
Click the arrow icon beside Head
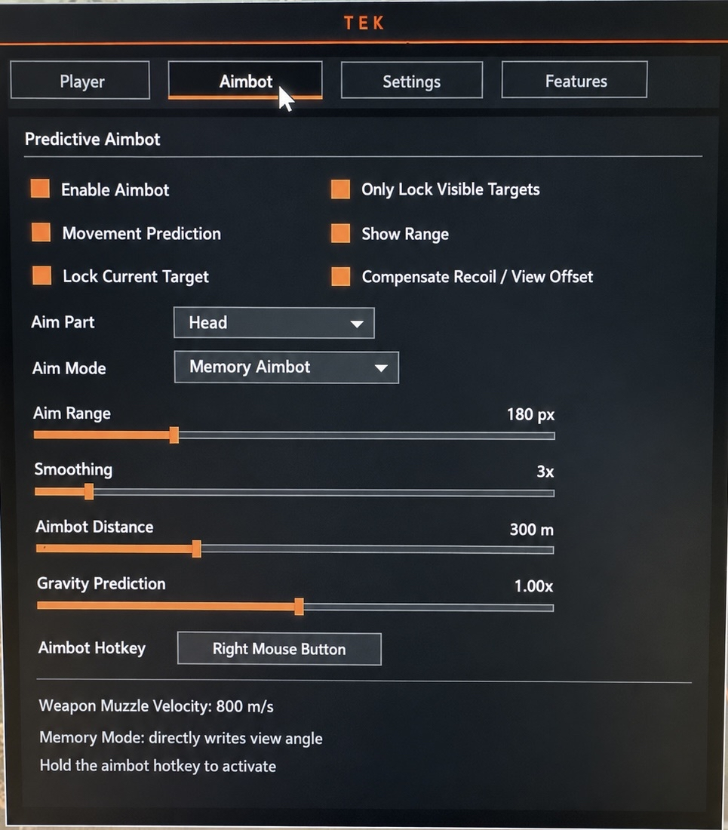(357, 324)
